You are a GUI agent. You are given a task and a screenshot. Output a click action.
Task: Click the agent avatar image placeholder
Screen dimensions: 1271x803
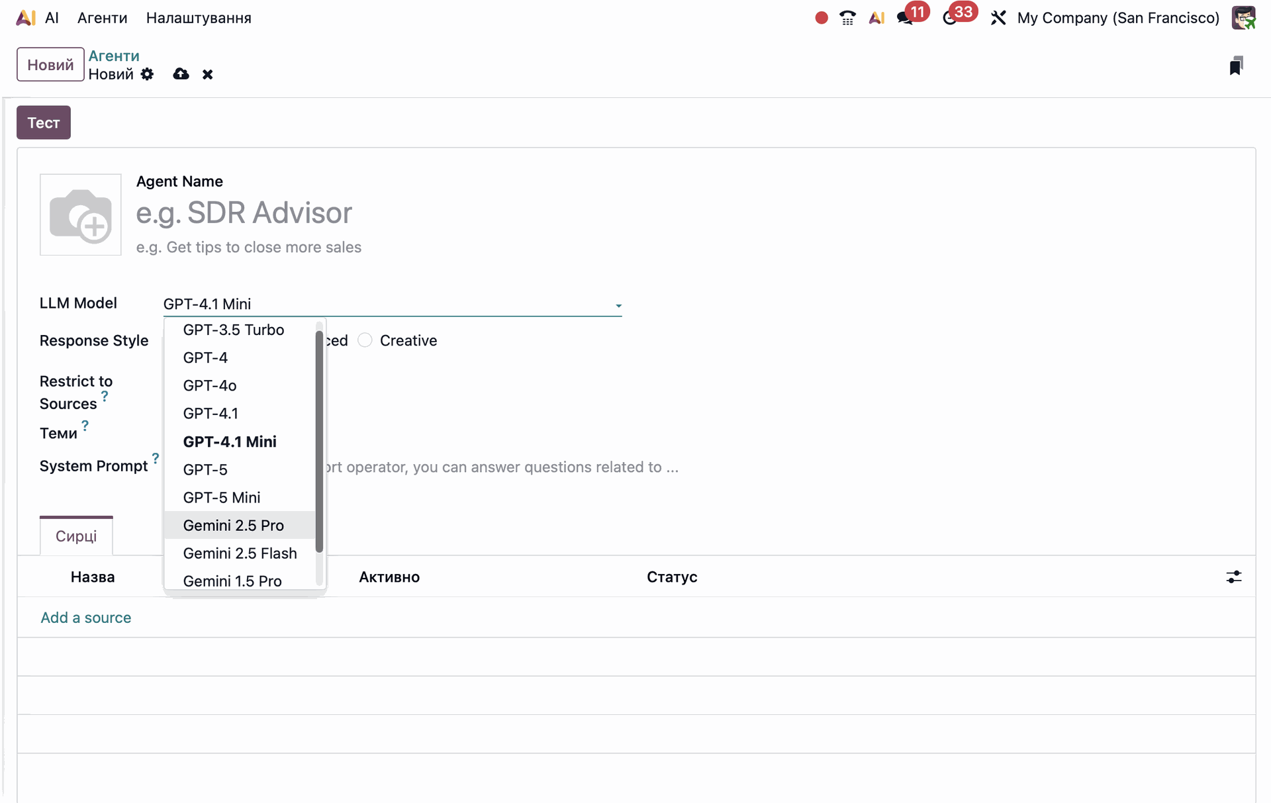81,214
